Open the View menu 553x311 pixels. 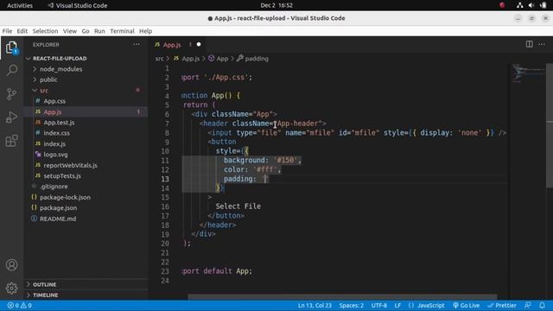(70, 31)
